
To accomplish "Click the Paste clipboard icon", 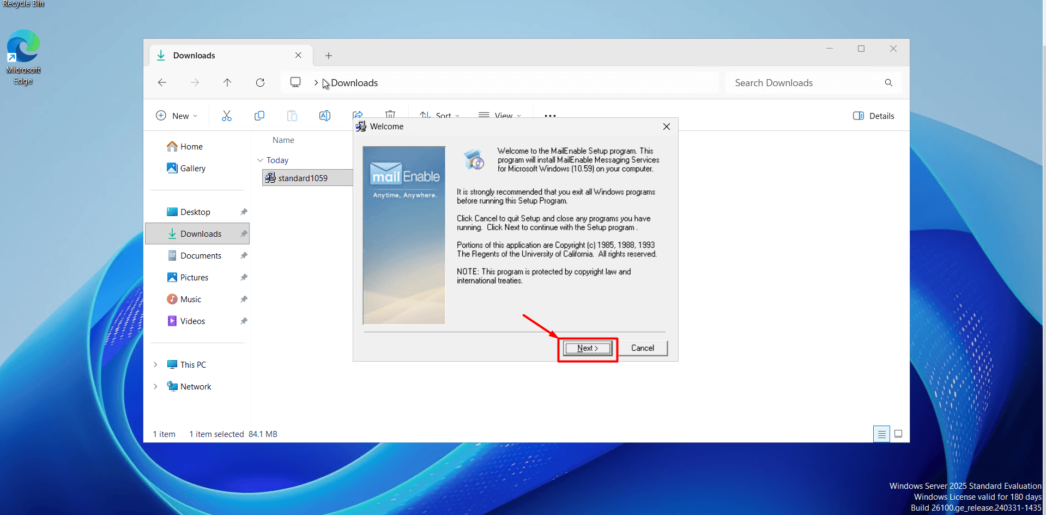I will tap(292, 116).
